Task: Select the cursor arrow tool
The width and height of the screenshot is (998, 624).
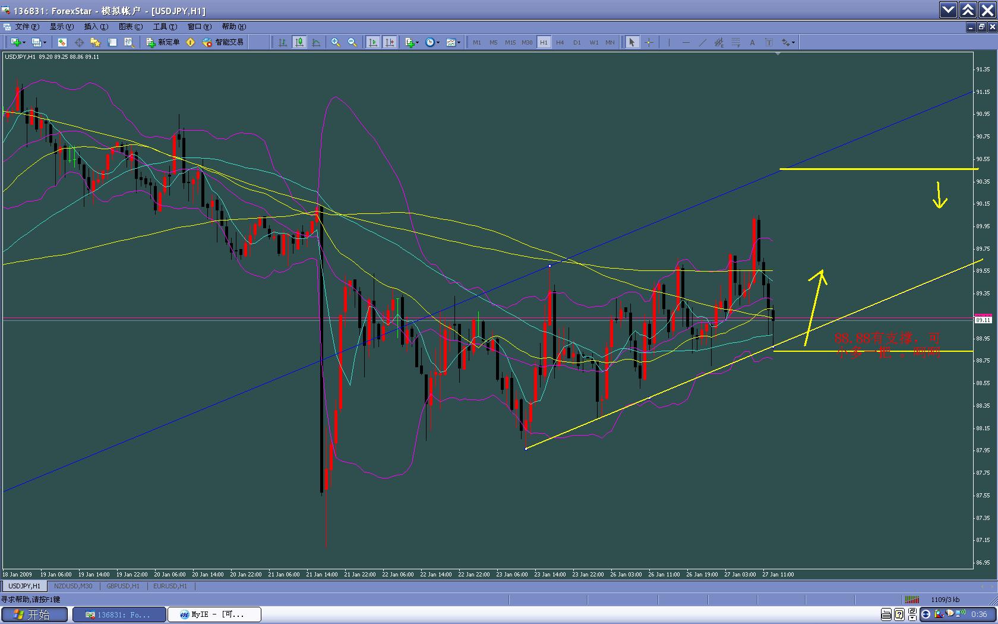Action: pos(632,42)
